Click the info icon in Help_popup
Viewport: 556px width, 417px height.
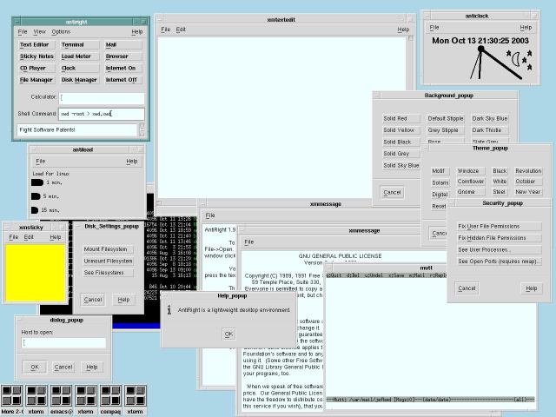pyautogui.click(x=169, y=309)
